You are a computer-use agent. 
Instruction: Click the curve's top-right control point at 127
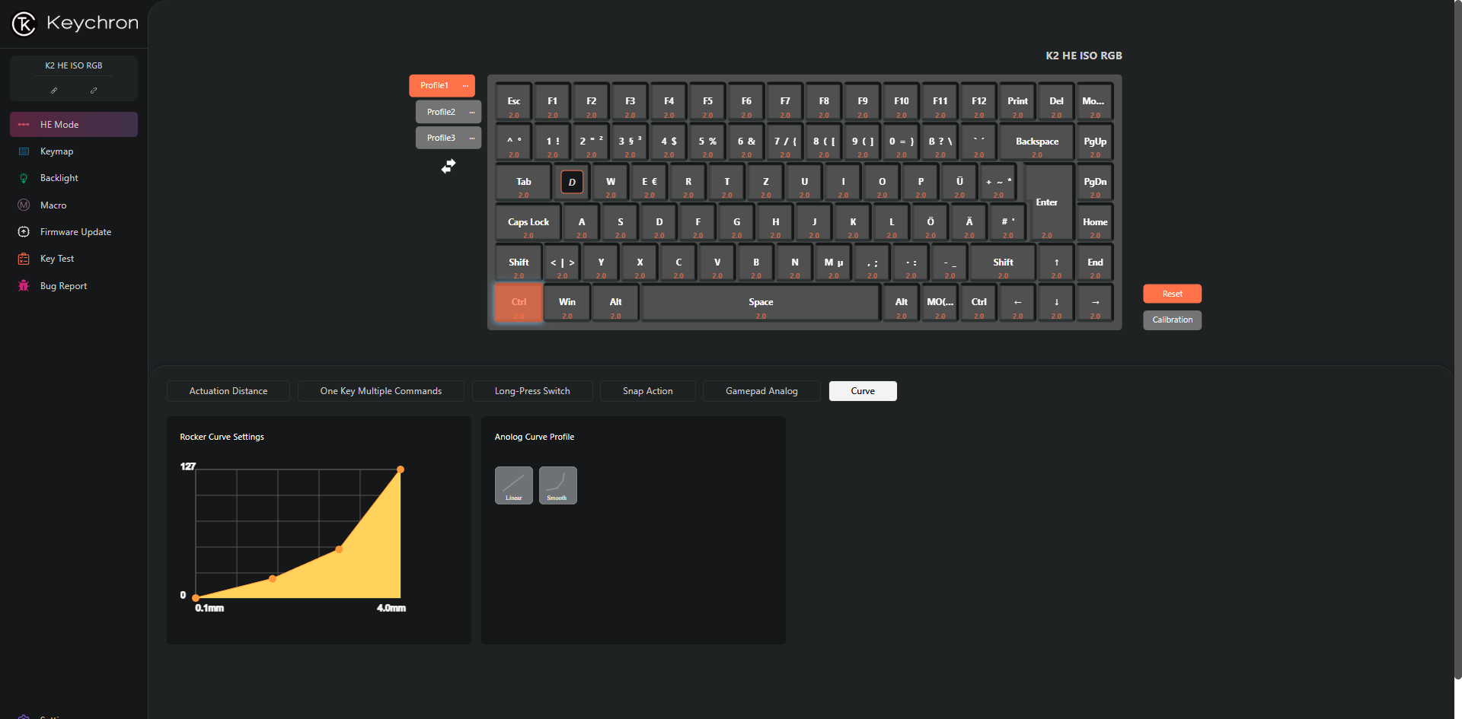[x=401, y=469]
